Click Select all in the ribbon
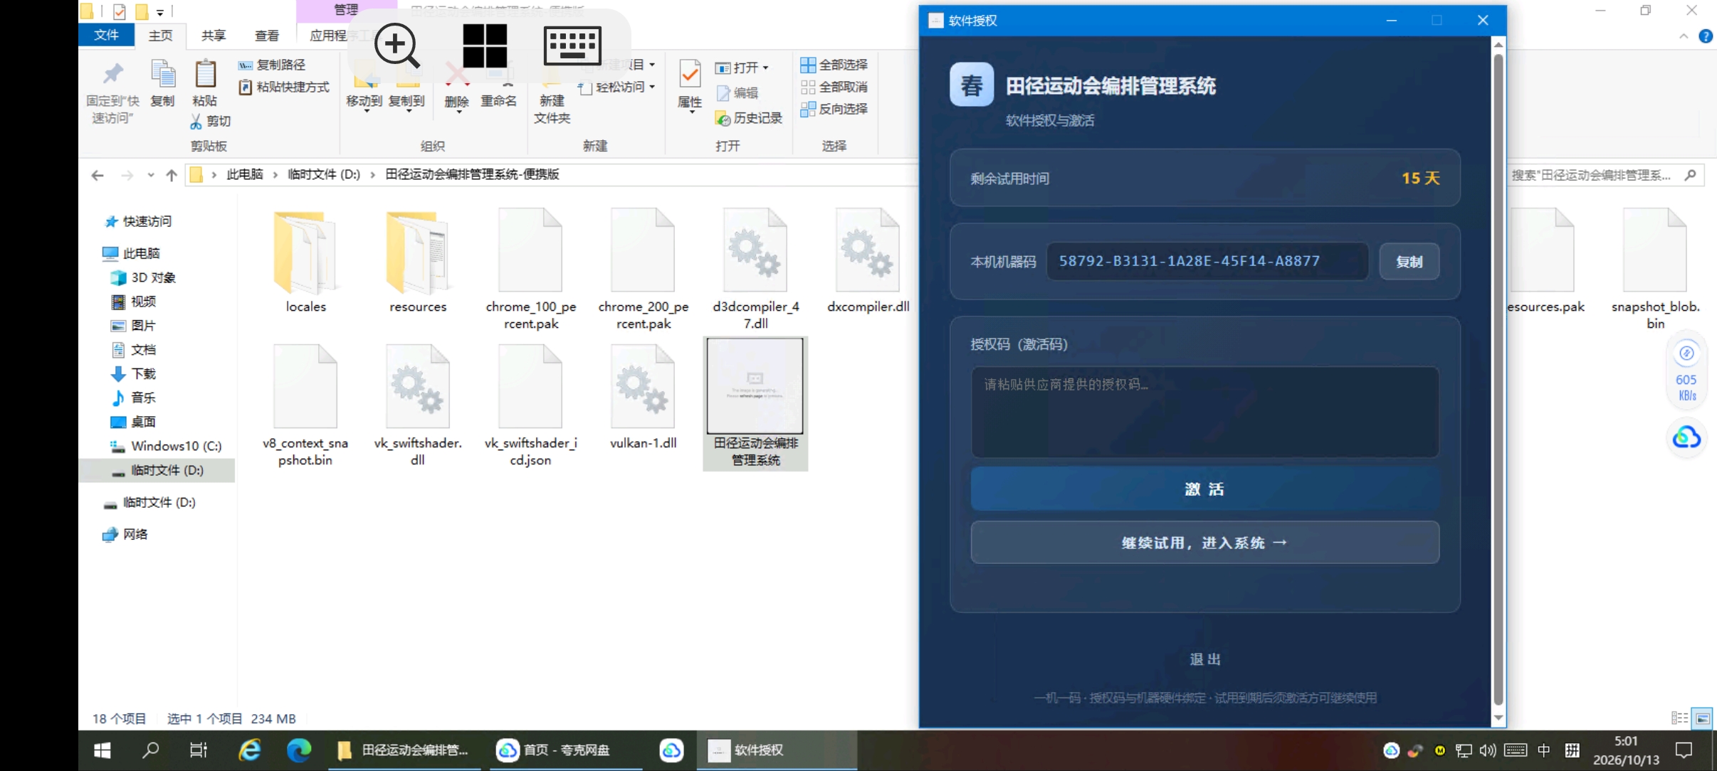Image resolution: width=1717 pixels, height=771 pixels. (834, 65)
